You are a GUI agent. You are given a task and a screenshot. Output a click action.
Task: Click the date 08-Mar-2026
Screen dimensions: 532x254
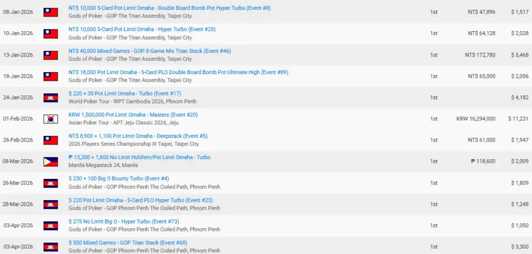click(x=18, y=162)
